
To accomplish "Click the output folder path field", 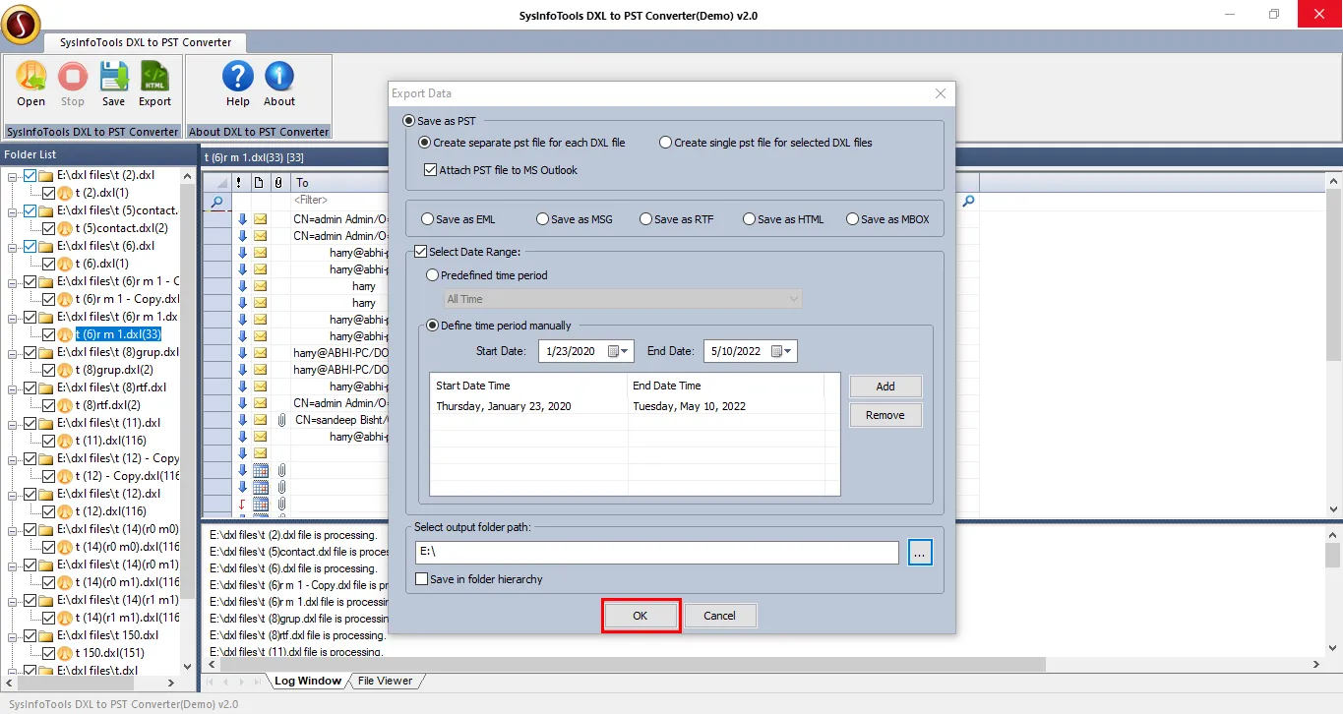I will (657, 553).
